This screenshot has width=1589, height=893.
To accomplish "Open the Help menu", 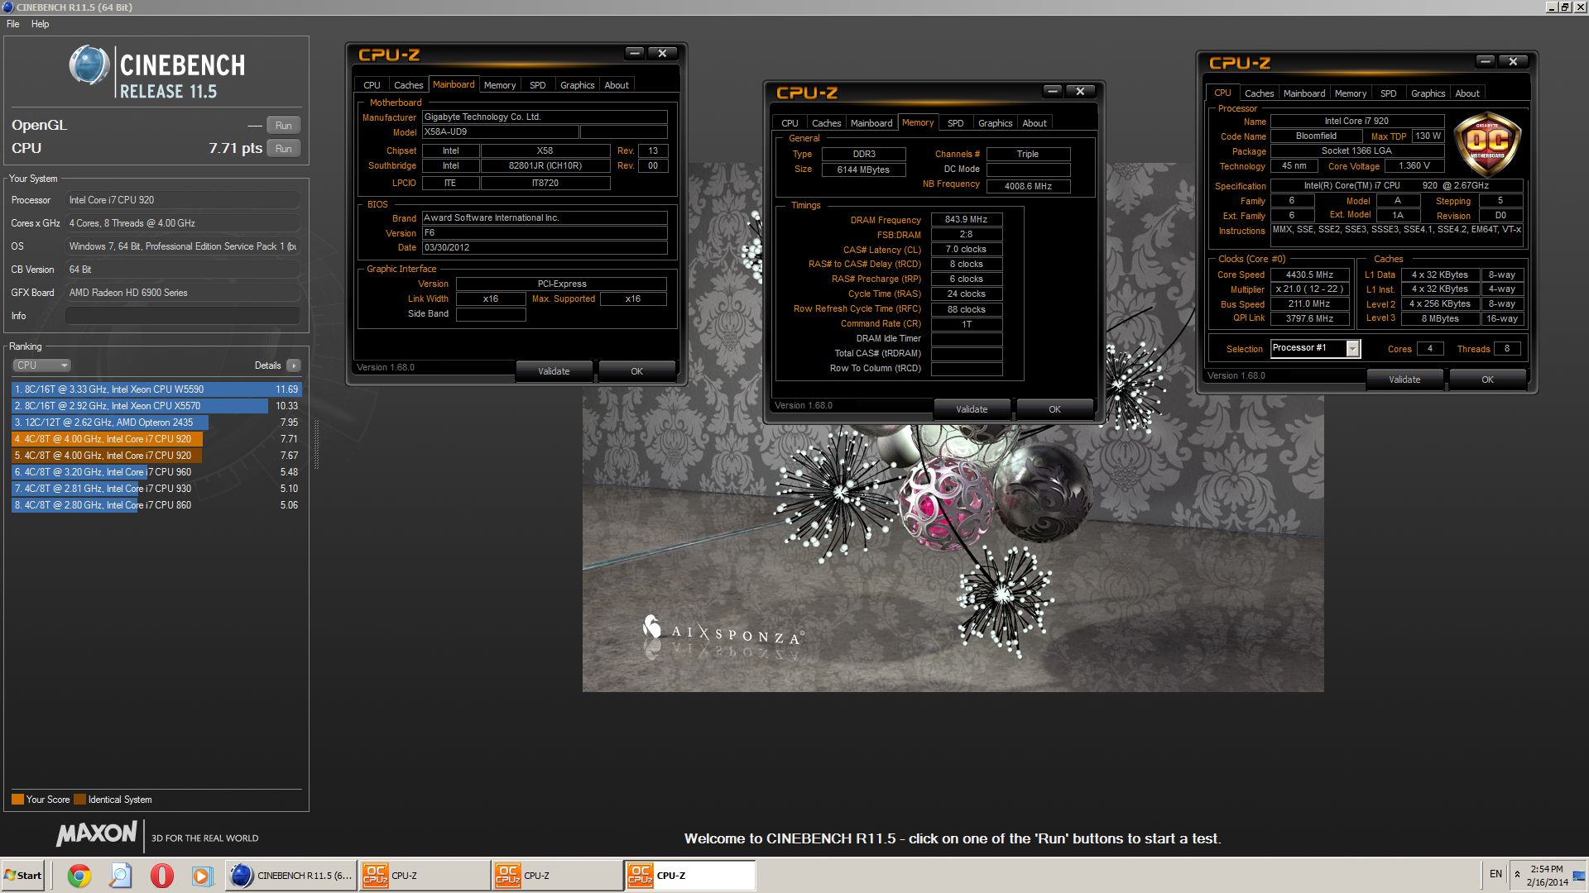I will 41,24.
